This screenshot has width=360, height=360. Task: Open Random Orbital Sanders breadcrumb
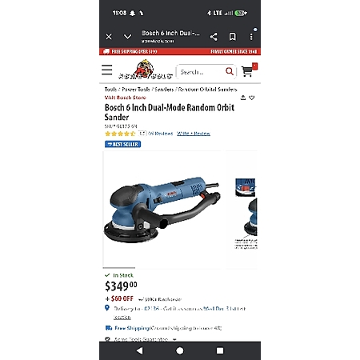coord(207,90)
